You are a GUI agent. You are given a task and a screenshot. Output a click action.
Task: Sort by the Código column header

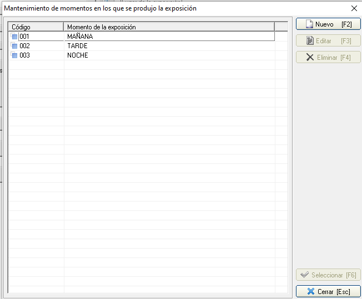point(36,27)
